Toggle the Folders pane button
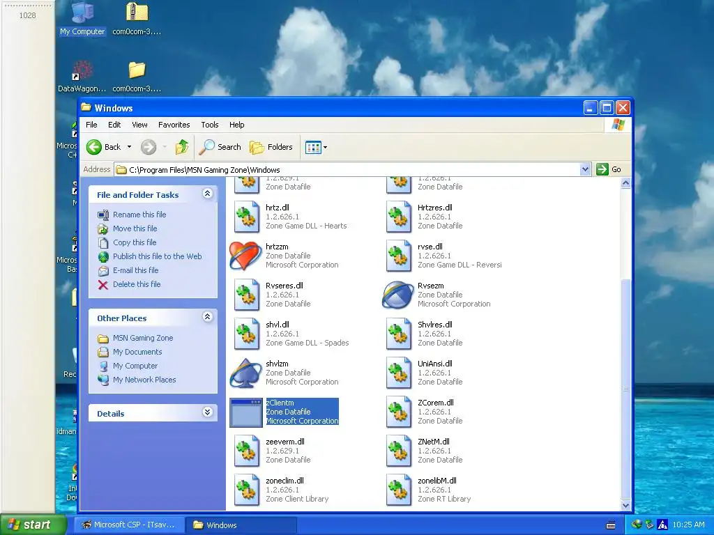Image resolution: width=714 pixels, height=535 pixels. [x=271, y=147]
